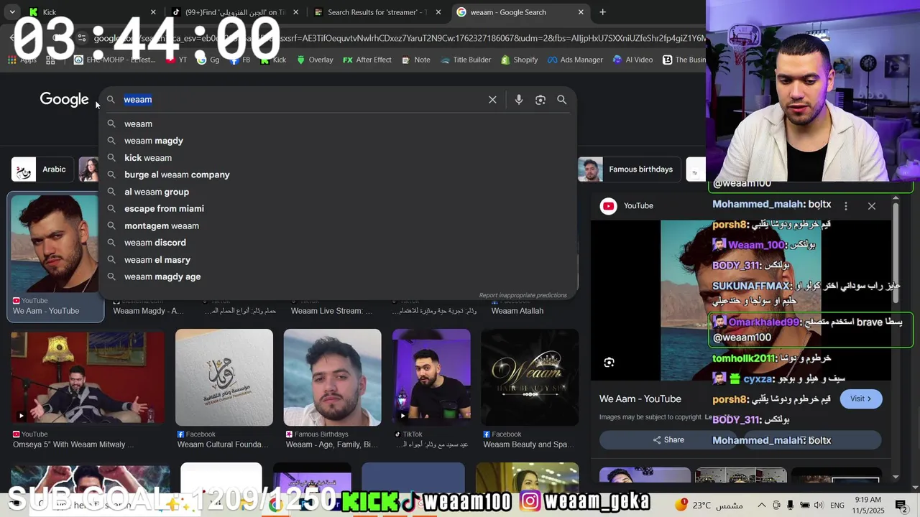Open Weaam - Age, Family Famous Birthdays image
Screen dimensions: 920x517
pyautogui.click(x=332, y=377)
